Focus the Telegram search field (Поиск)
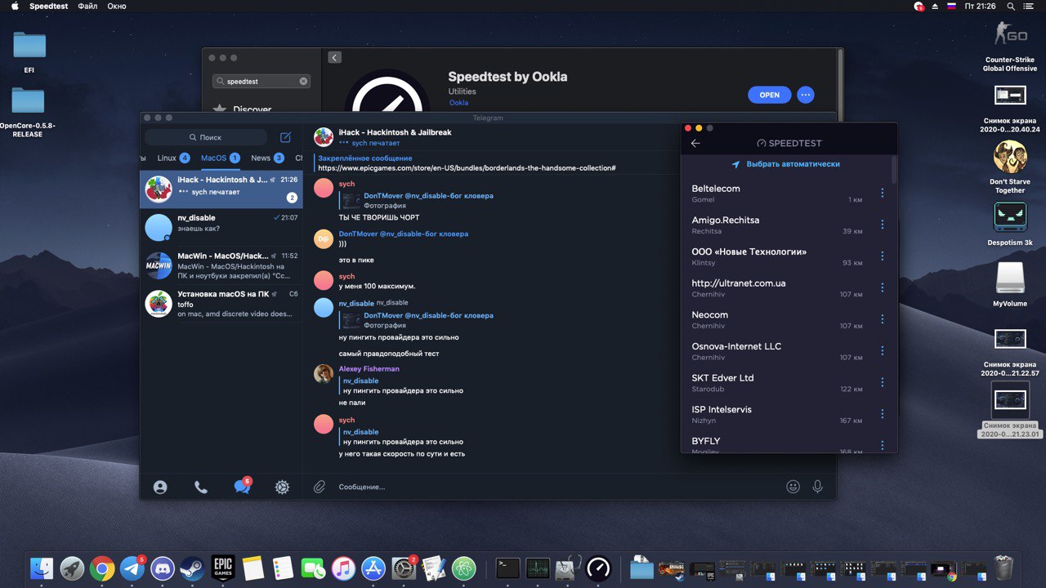This screenshot has width=1046, height=588. pyautogui.click(x=206, y=137)
